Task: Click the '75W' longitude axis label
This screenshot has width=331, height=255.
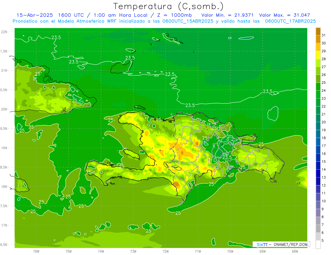Action: click(x=69, y=251)
